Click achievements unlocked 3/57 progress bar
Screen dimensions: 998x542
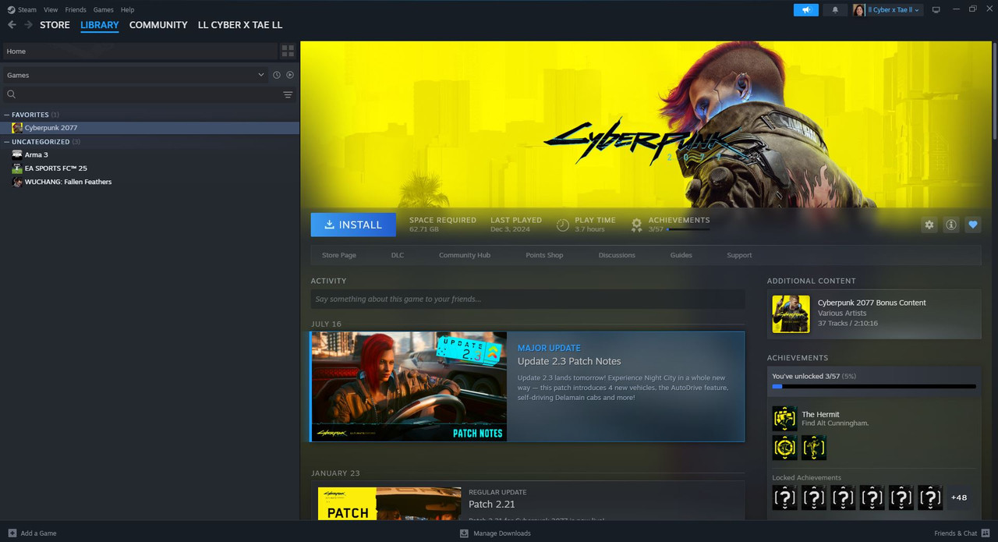click(874, 386)
